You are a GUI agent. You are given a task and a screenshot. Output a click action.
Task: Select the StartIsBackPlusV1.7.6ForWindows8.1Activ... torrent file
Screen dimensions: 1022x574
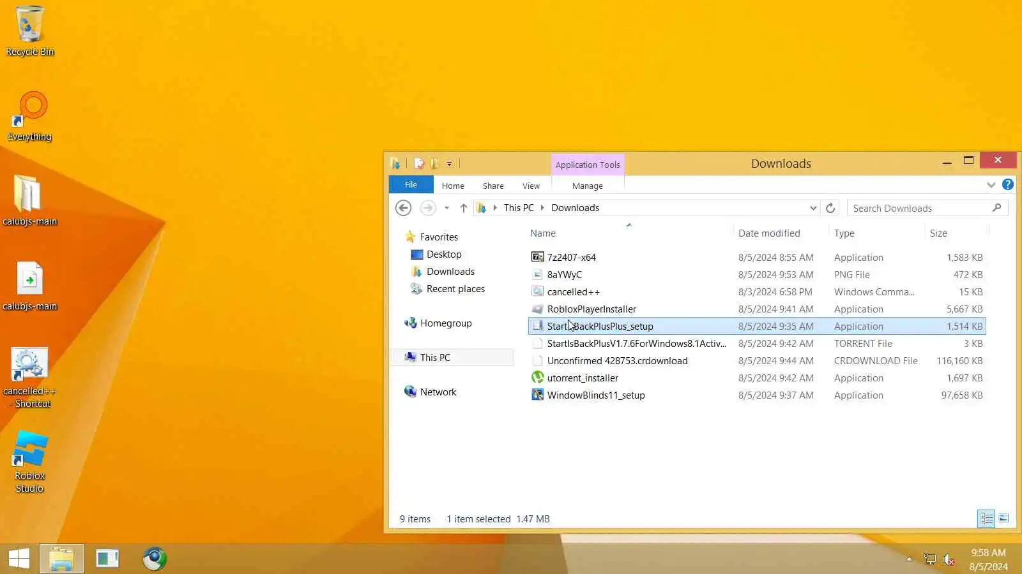(636, 344)
